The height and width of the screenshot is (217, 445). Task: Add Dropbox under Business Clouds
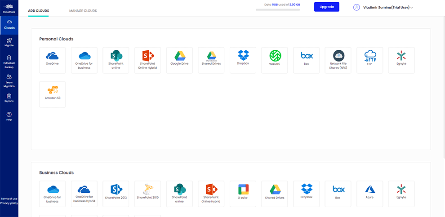coord(306,194)
